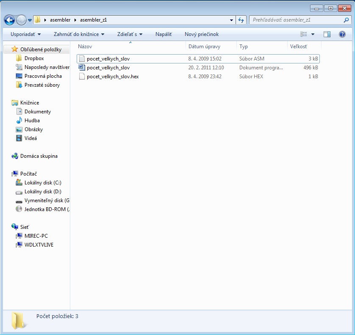Viewport: 355px width, 335px height.
Task: Select Knižnice in the navigation pane
Action: 30,103
